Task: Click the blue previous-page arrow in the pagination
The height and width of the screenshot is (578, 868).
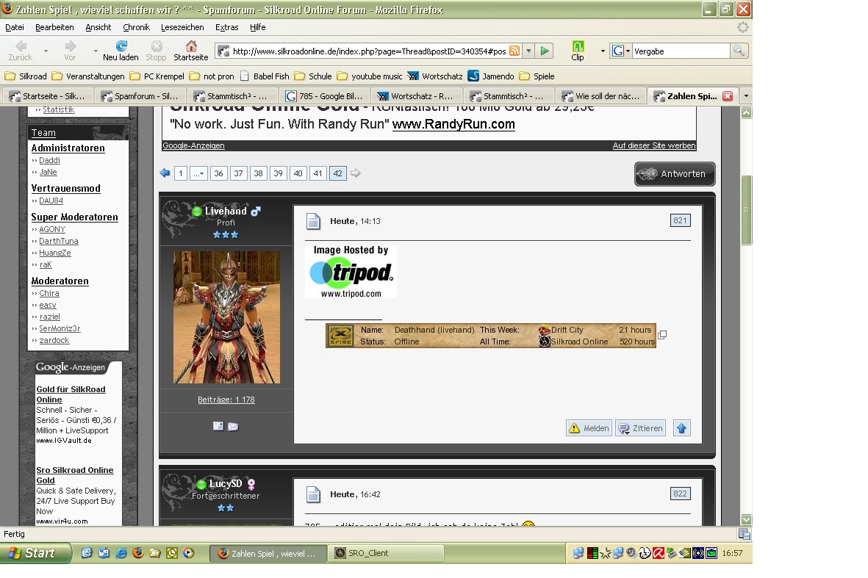Action: point(165,173)
